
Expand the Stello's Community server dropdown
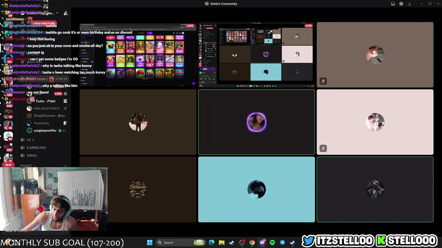[57, 13]
